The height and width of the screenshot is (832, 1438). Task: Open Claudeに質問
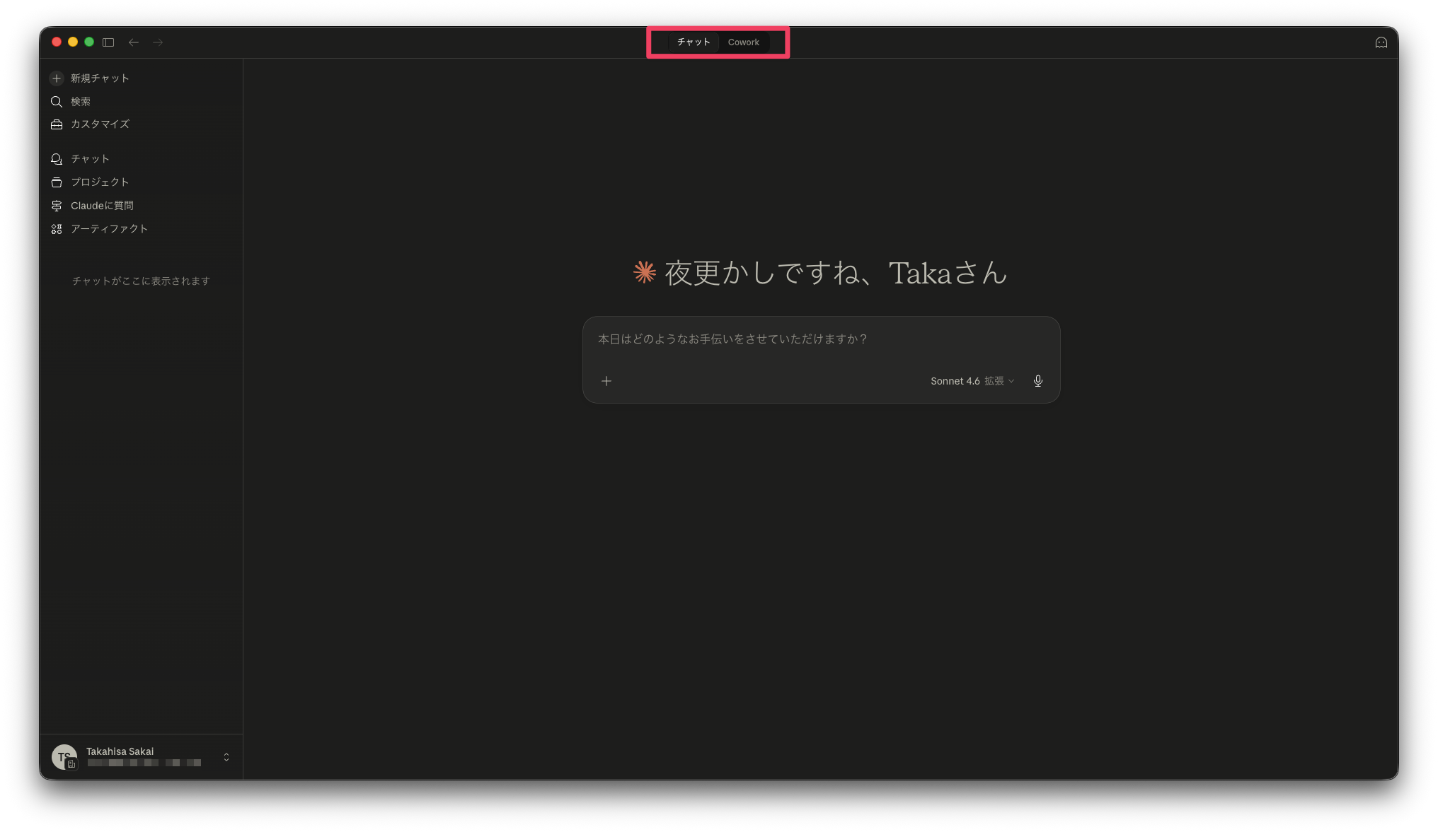pos(101,205)
